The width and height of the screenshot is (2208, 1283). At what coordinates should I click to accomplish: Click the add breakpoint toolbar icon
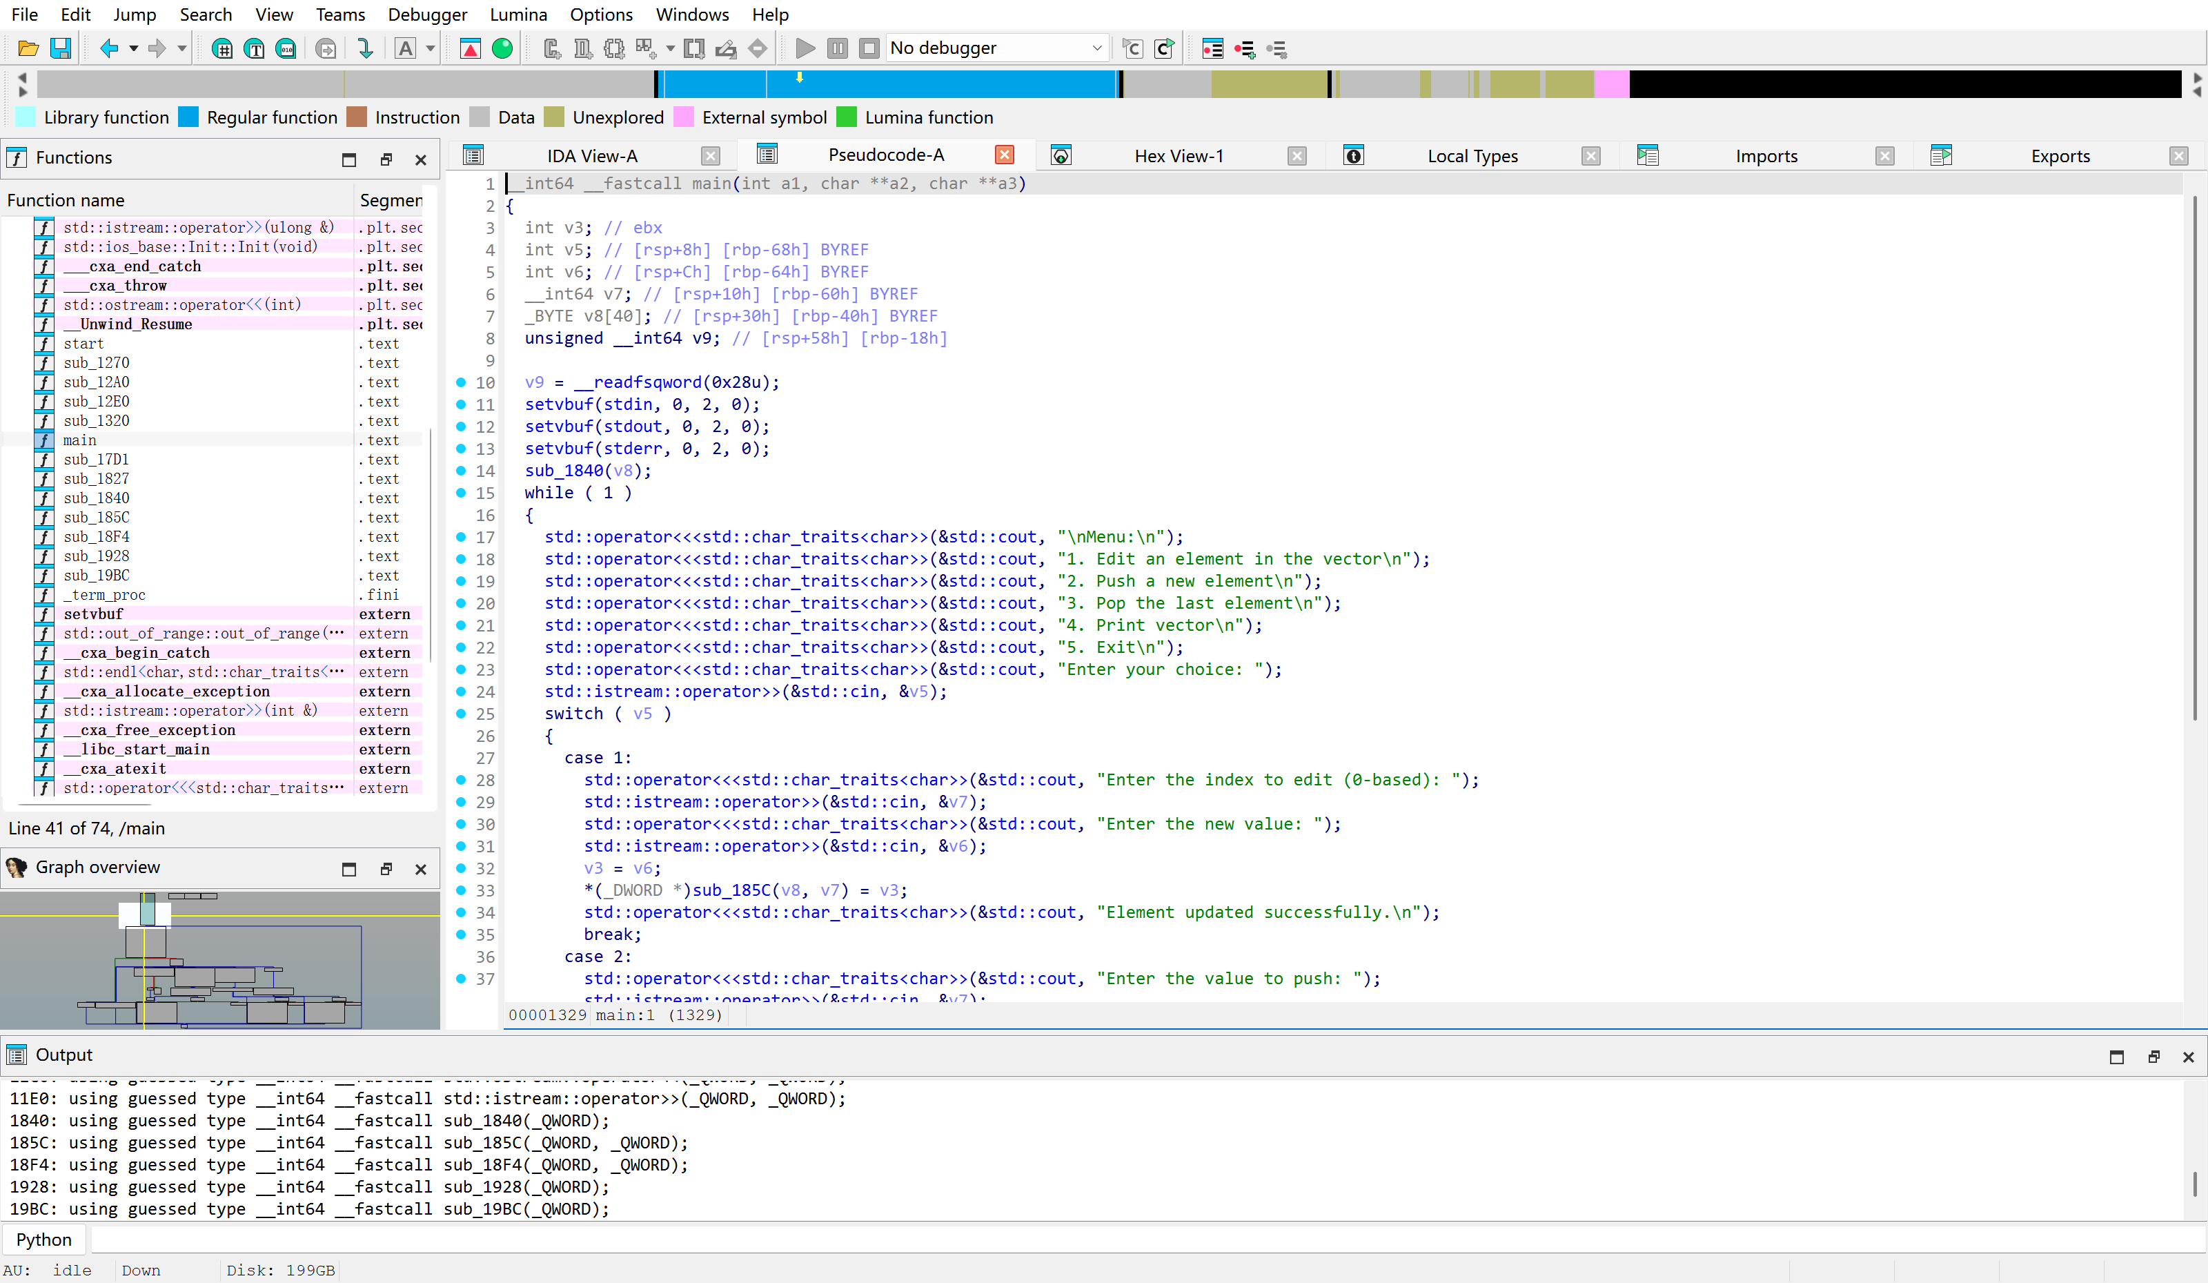(x=1244, y=48)
